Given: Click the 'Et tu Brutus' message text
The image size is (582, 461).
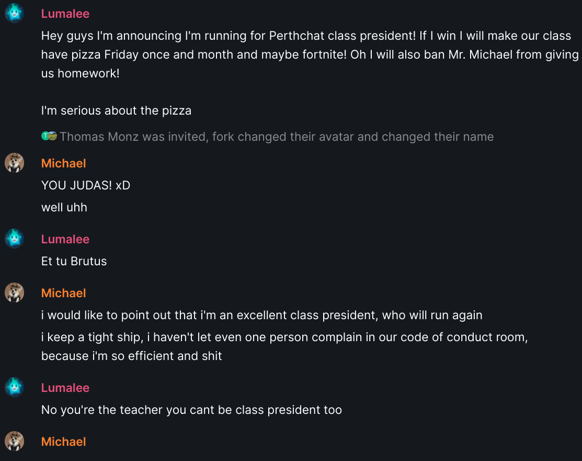Looking at the screenshot, I should point(74,261).
